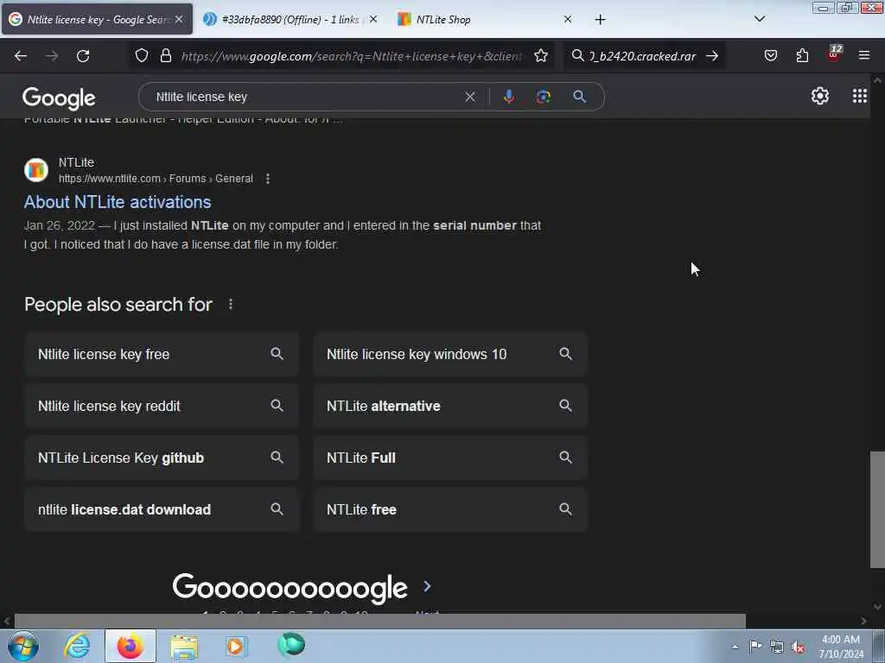Screen dimensions: 885x663
Task: Close the NTLite Shop tab
Action: click(x=568, y=19)
